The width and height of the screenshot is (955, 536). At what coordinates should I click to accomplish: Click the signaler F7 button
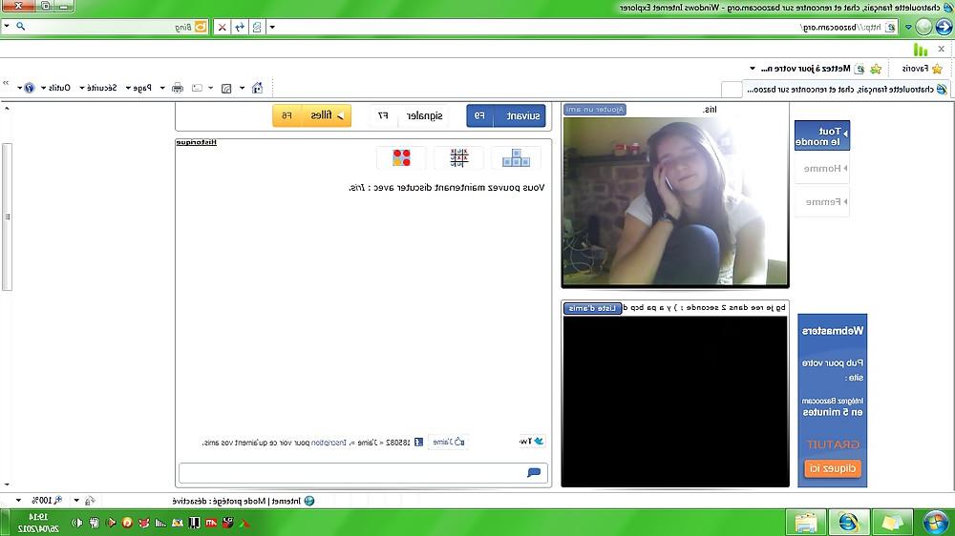[409, 115]
